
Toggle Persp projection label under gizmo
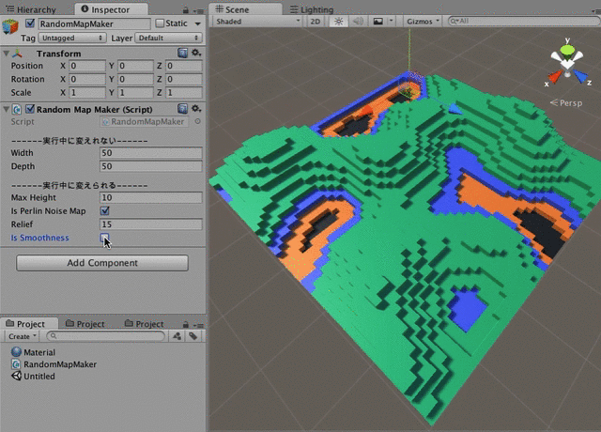566,102
